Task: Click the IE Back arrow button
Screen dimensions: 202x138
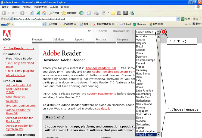Action: [x=4, y=13]
